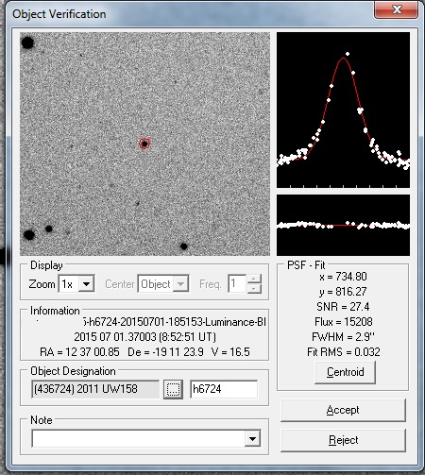Click inside the Note text field
The image size is (425, 475).
138,439
